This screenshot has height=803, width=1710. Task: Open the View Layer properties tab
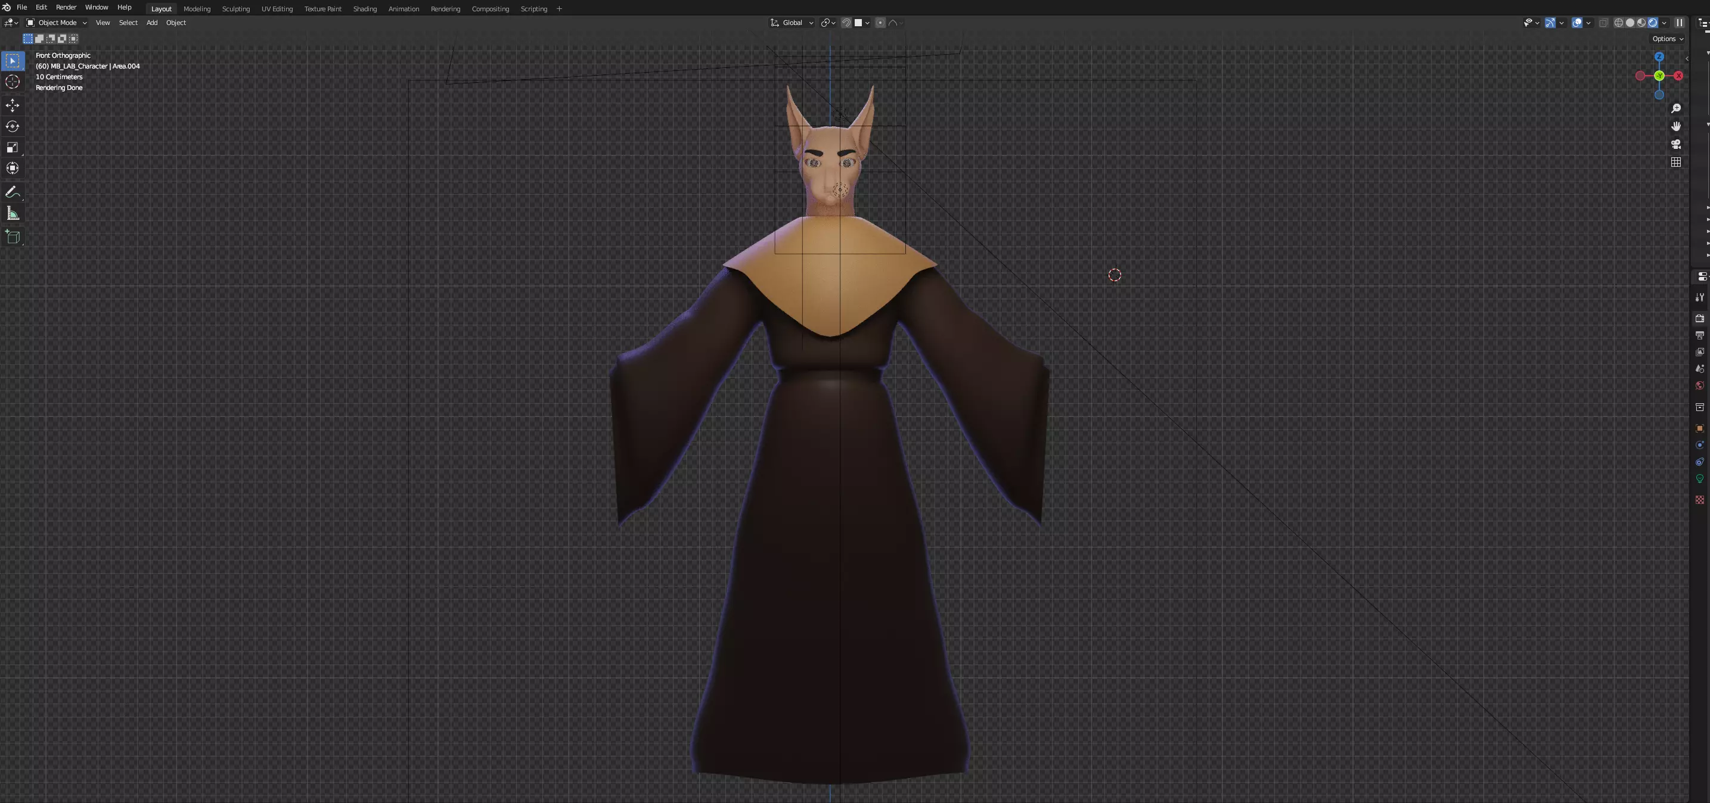(1699, 351)
